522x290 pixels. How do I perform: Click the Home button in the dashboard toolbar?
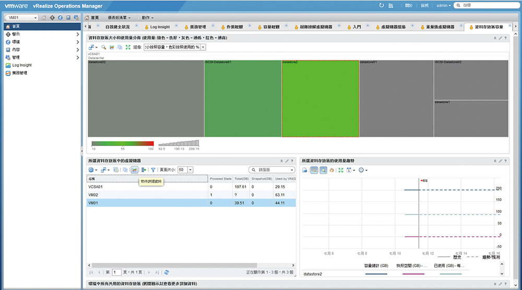[92, 18]
